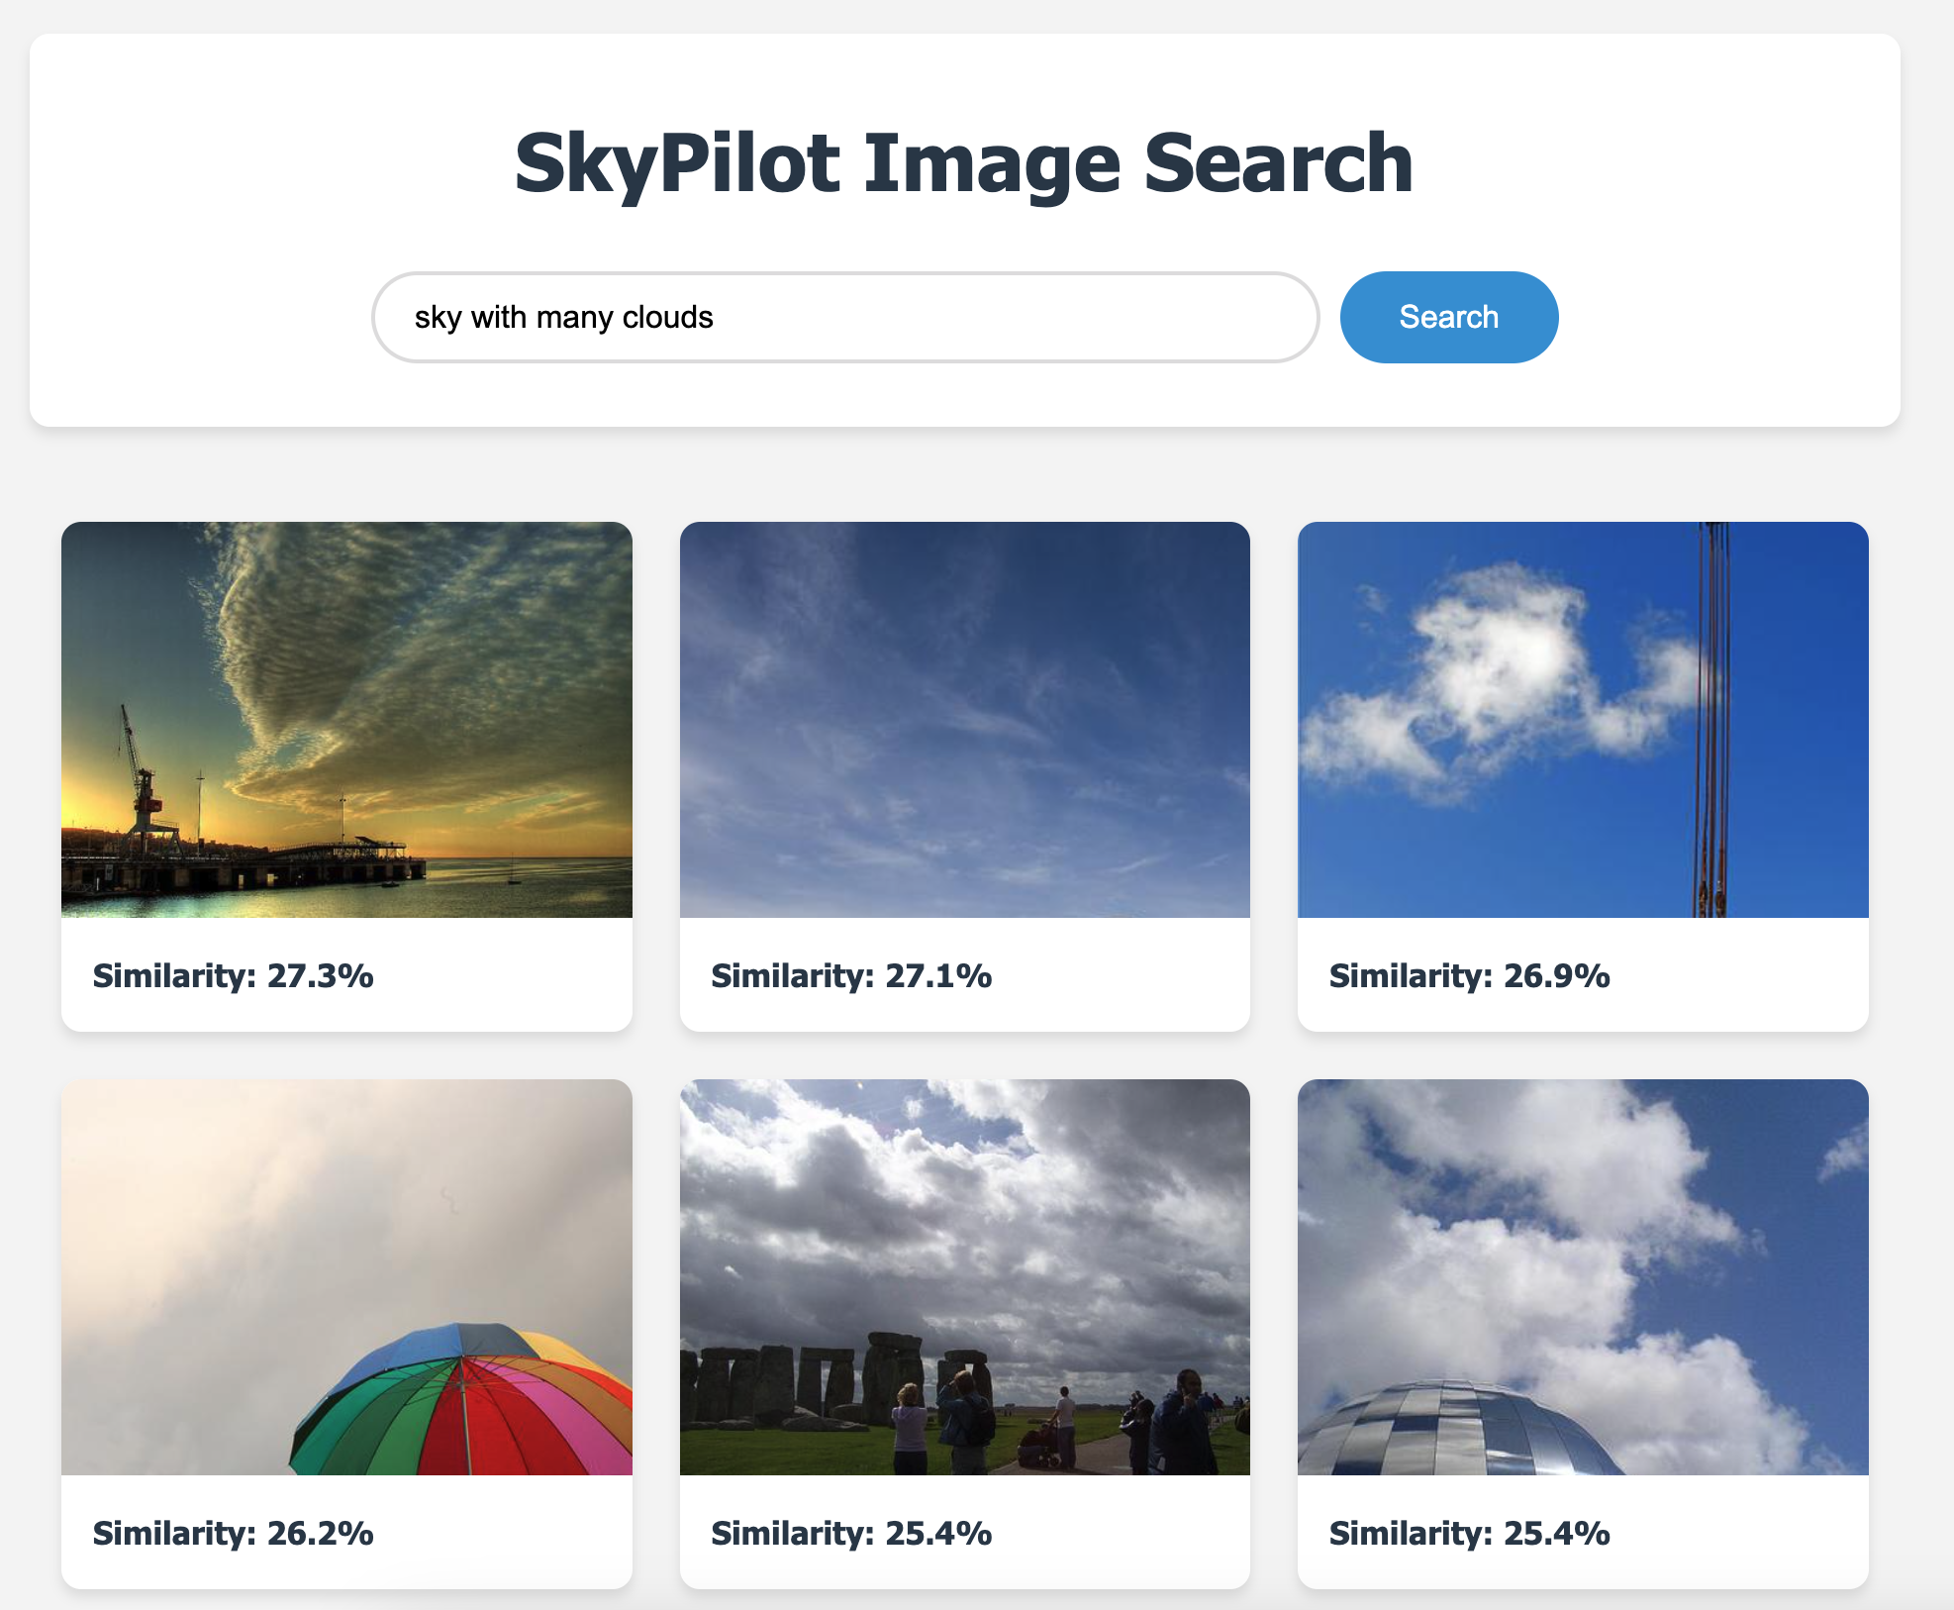1954x1610 pixels.
Task: Select the single white cloud photo
Action: point(1583,720)
